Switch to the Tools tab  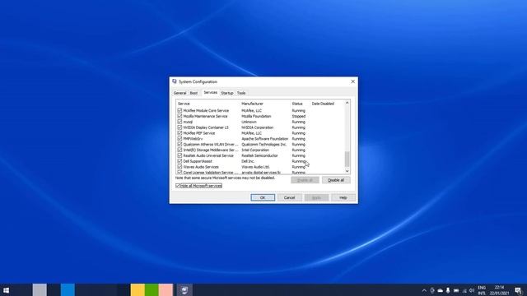click(x=241, y=93)
